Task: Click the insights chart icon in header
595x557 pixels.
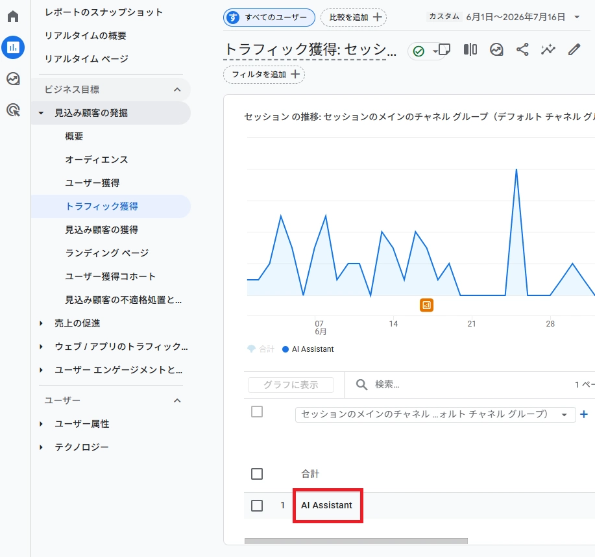Action: pyautogui.click(x=496, y=49)
